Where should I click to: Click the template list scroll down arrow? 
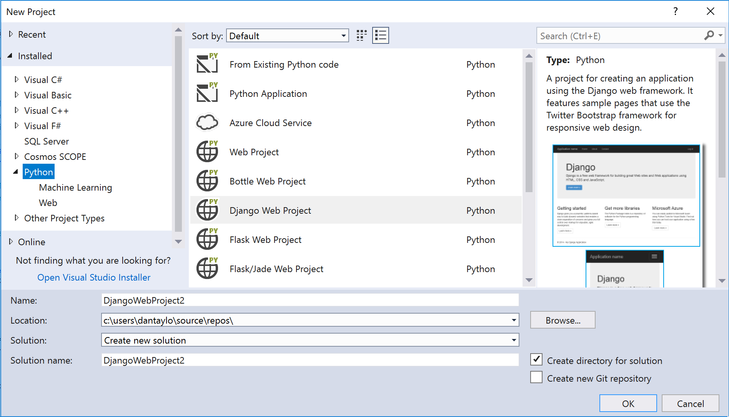pyautogui.click(x=529, y=280)
